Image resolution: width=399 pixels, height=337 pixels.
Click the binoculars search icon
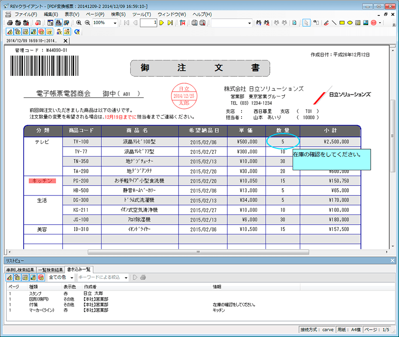point(259,23)
